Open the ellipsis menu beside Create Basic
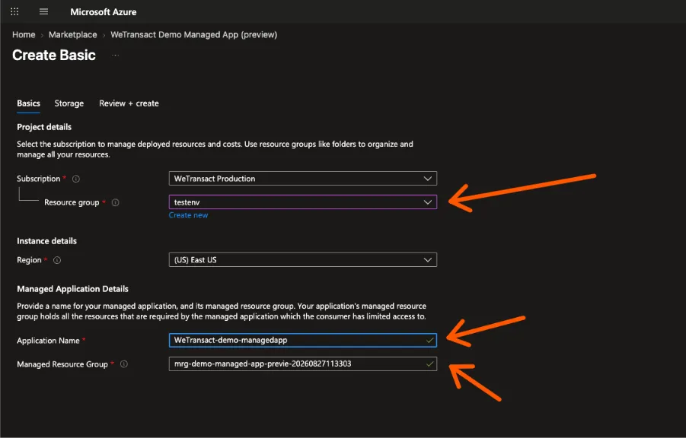686x438 pixels. pos(115,56)
